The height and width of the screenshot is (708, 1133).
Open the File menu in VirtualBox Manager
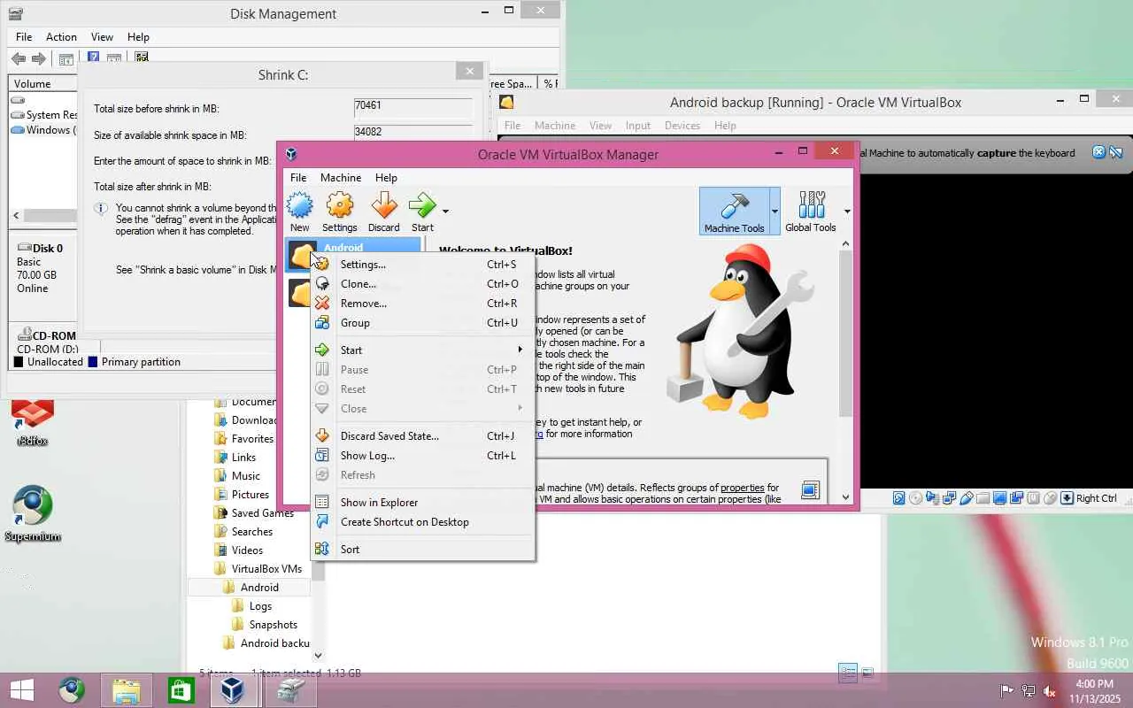(x=298, y=178)
